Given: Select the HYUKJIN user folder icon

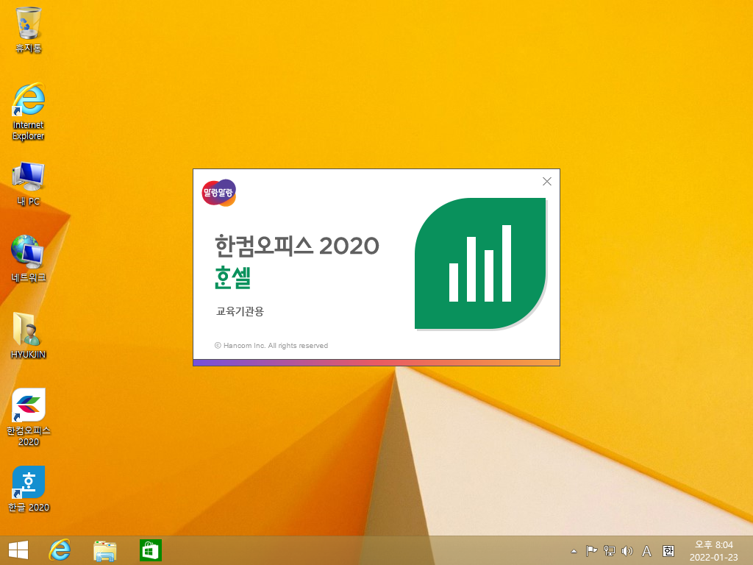Looking at the screenshot, I should [29, 335].
